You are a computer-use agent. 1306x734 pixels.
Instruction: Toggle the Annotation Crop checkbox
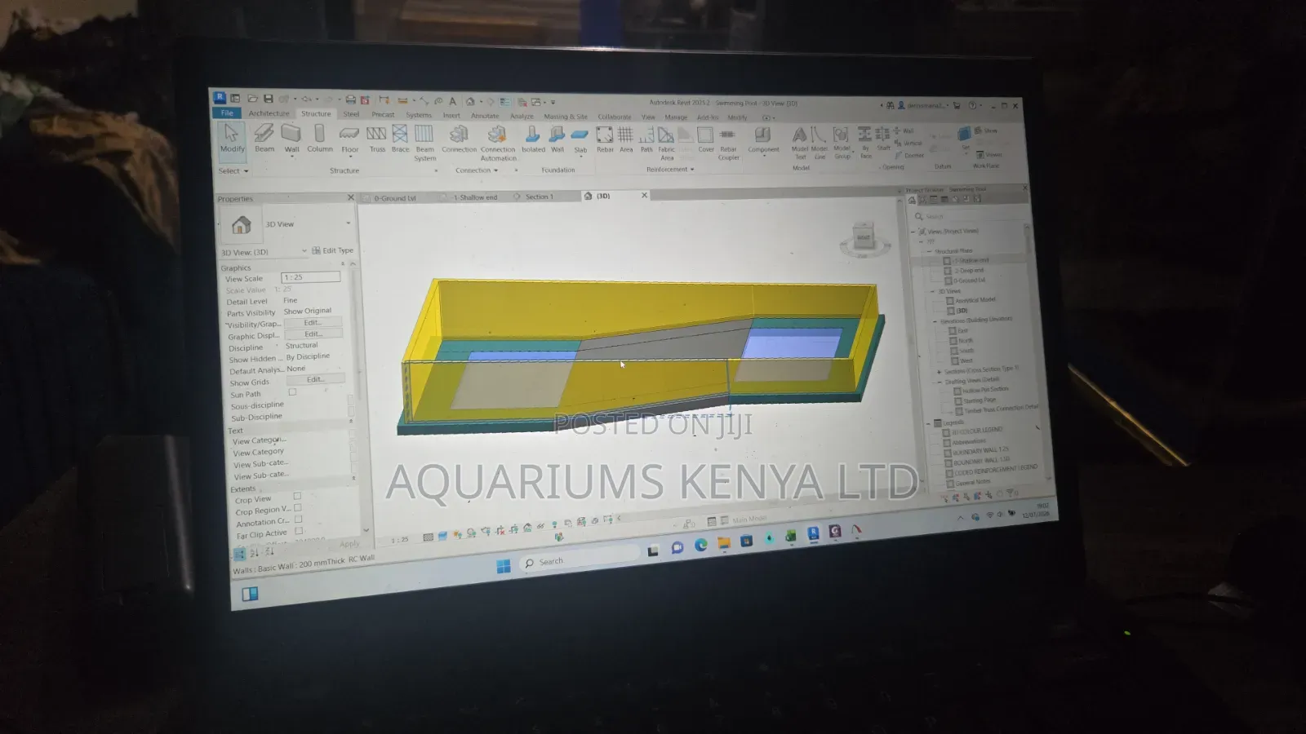pos(298,519)
